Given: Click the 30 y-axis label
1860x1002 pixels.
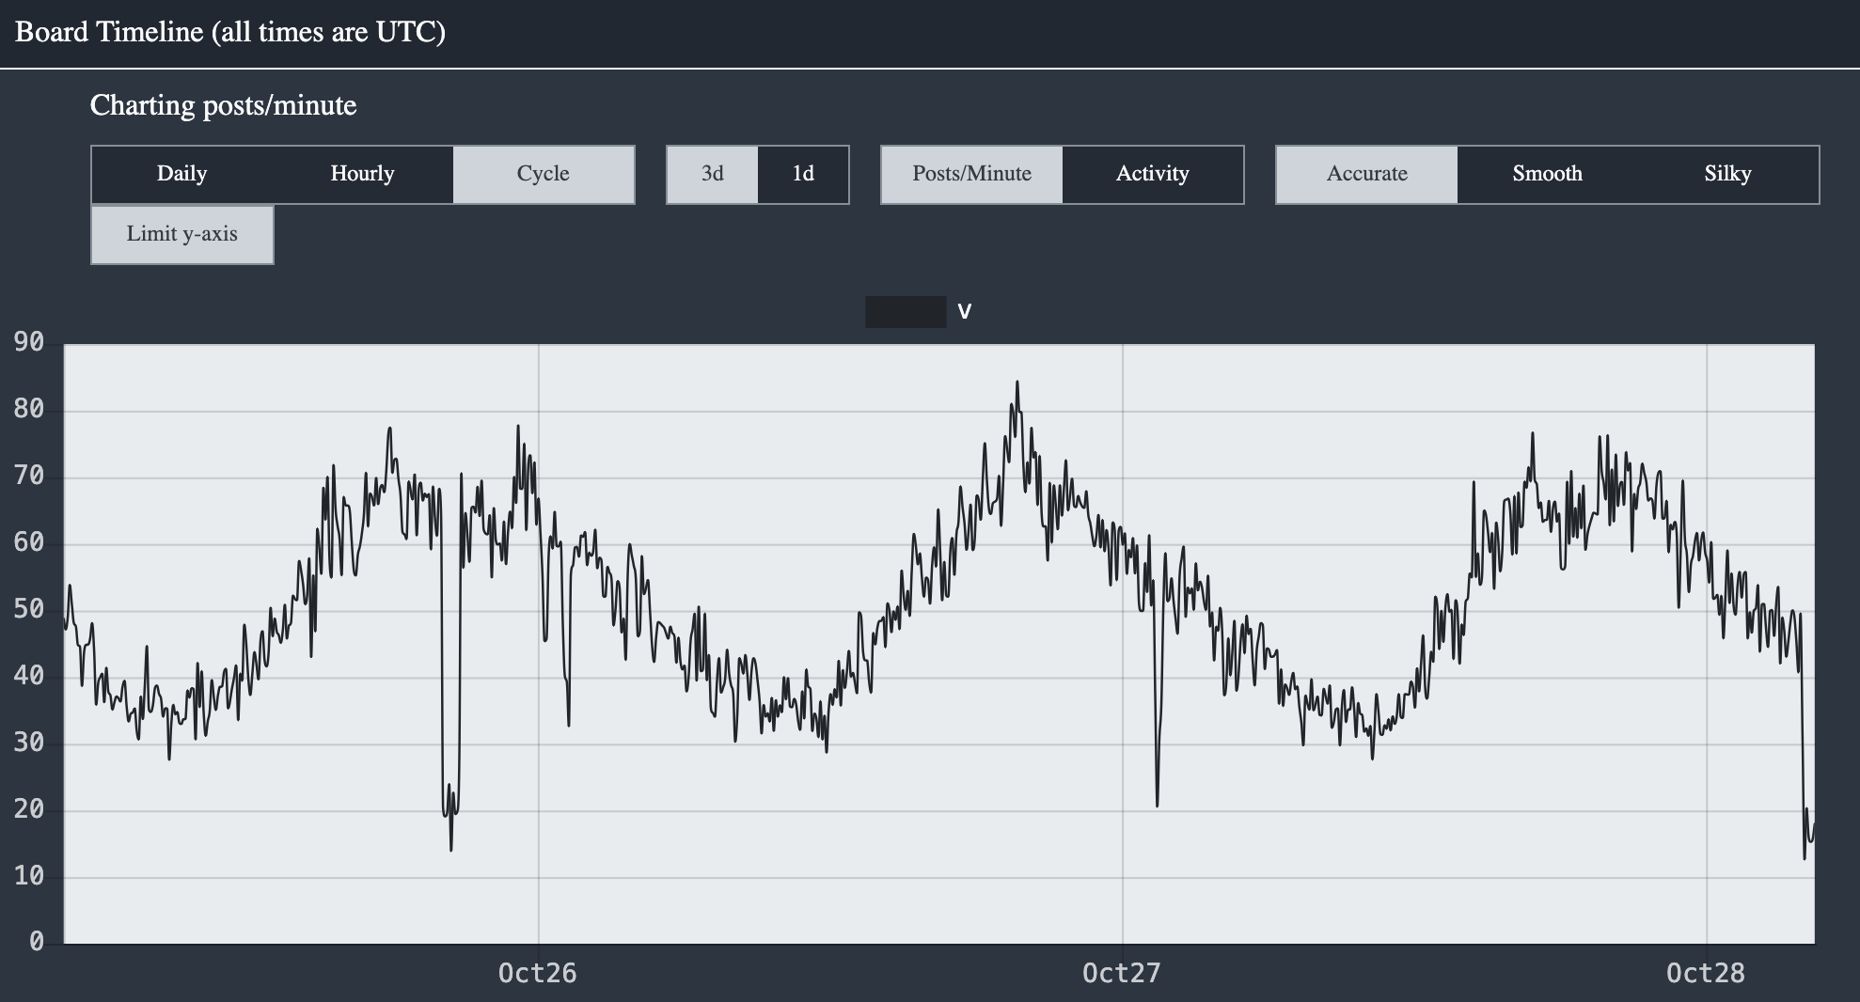Looking at the screenshot, I should coord(29,743).
